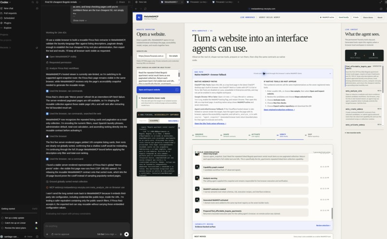Click the browser address bar URL

tap(263, 9)
